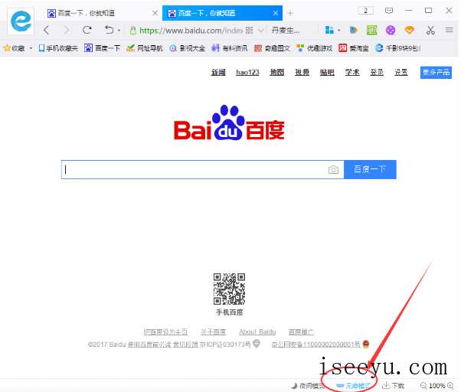Viewport: 461px width, 392px height.
Task: Open the 视频 link
Action: 302,72
